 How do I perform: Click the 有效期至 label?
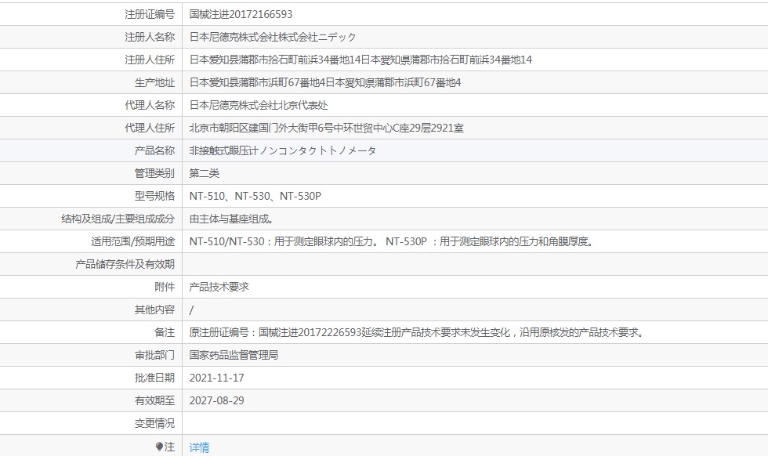155,400
